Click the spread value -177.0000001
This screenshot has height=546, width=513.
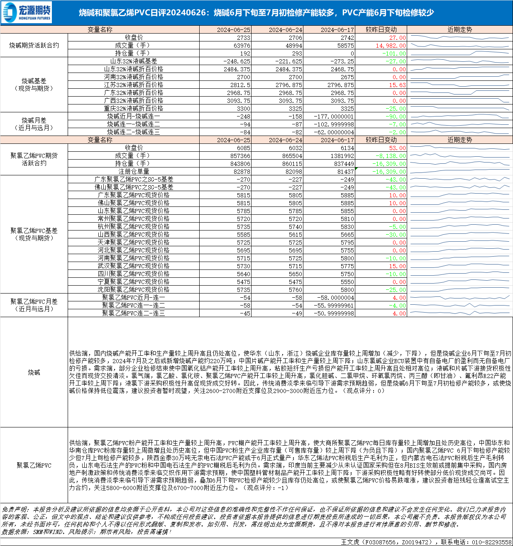(334, 116)
